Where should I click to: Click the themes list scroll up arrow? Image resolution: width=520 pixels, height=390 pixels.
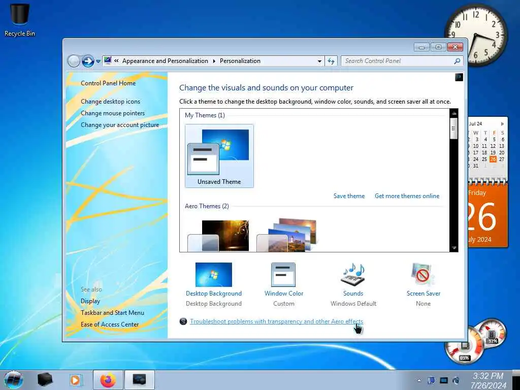click(x=453, y=113)
